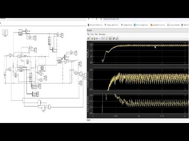The width and height of the screenshot is (189, 141).
Task: Click the Input power plot area in scope
Action: (141, 104)
